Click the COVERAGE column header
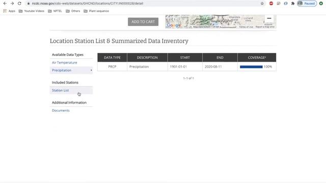This screenshot has height=183, width=326. pos(257,57)
